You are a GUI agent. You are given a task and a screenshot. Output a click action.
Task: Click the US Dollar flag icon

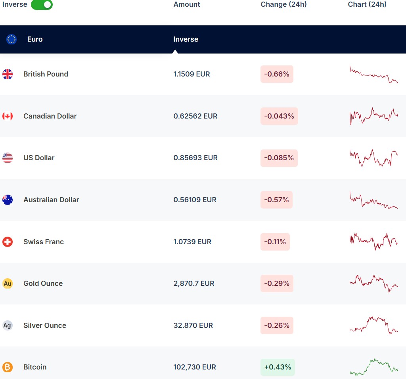coord(8,158)
